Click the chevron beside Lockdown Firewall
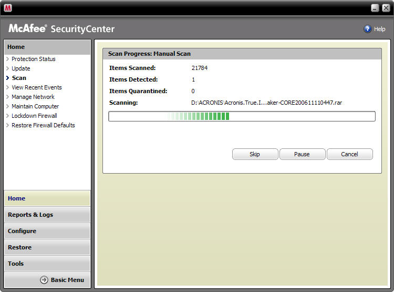Screen dimensions: 394x292 (7, 116)
